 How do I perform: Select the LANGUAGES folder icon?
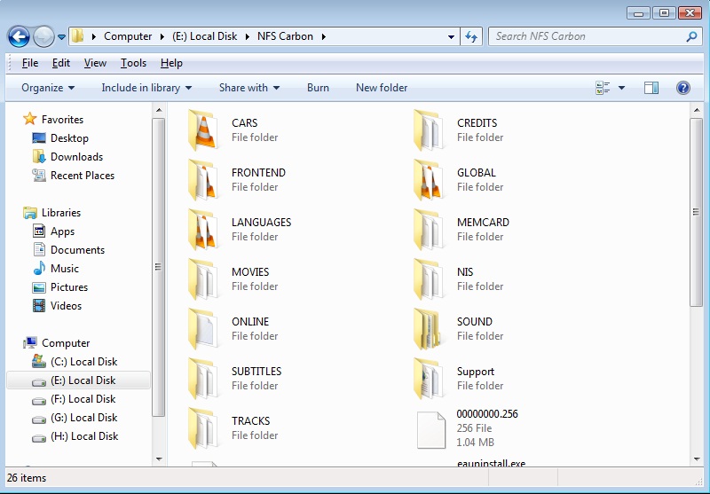(203, 230)
